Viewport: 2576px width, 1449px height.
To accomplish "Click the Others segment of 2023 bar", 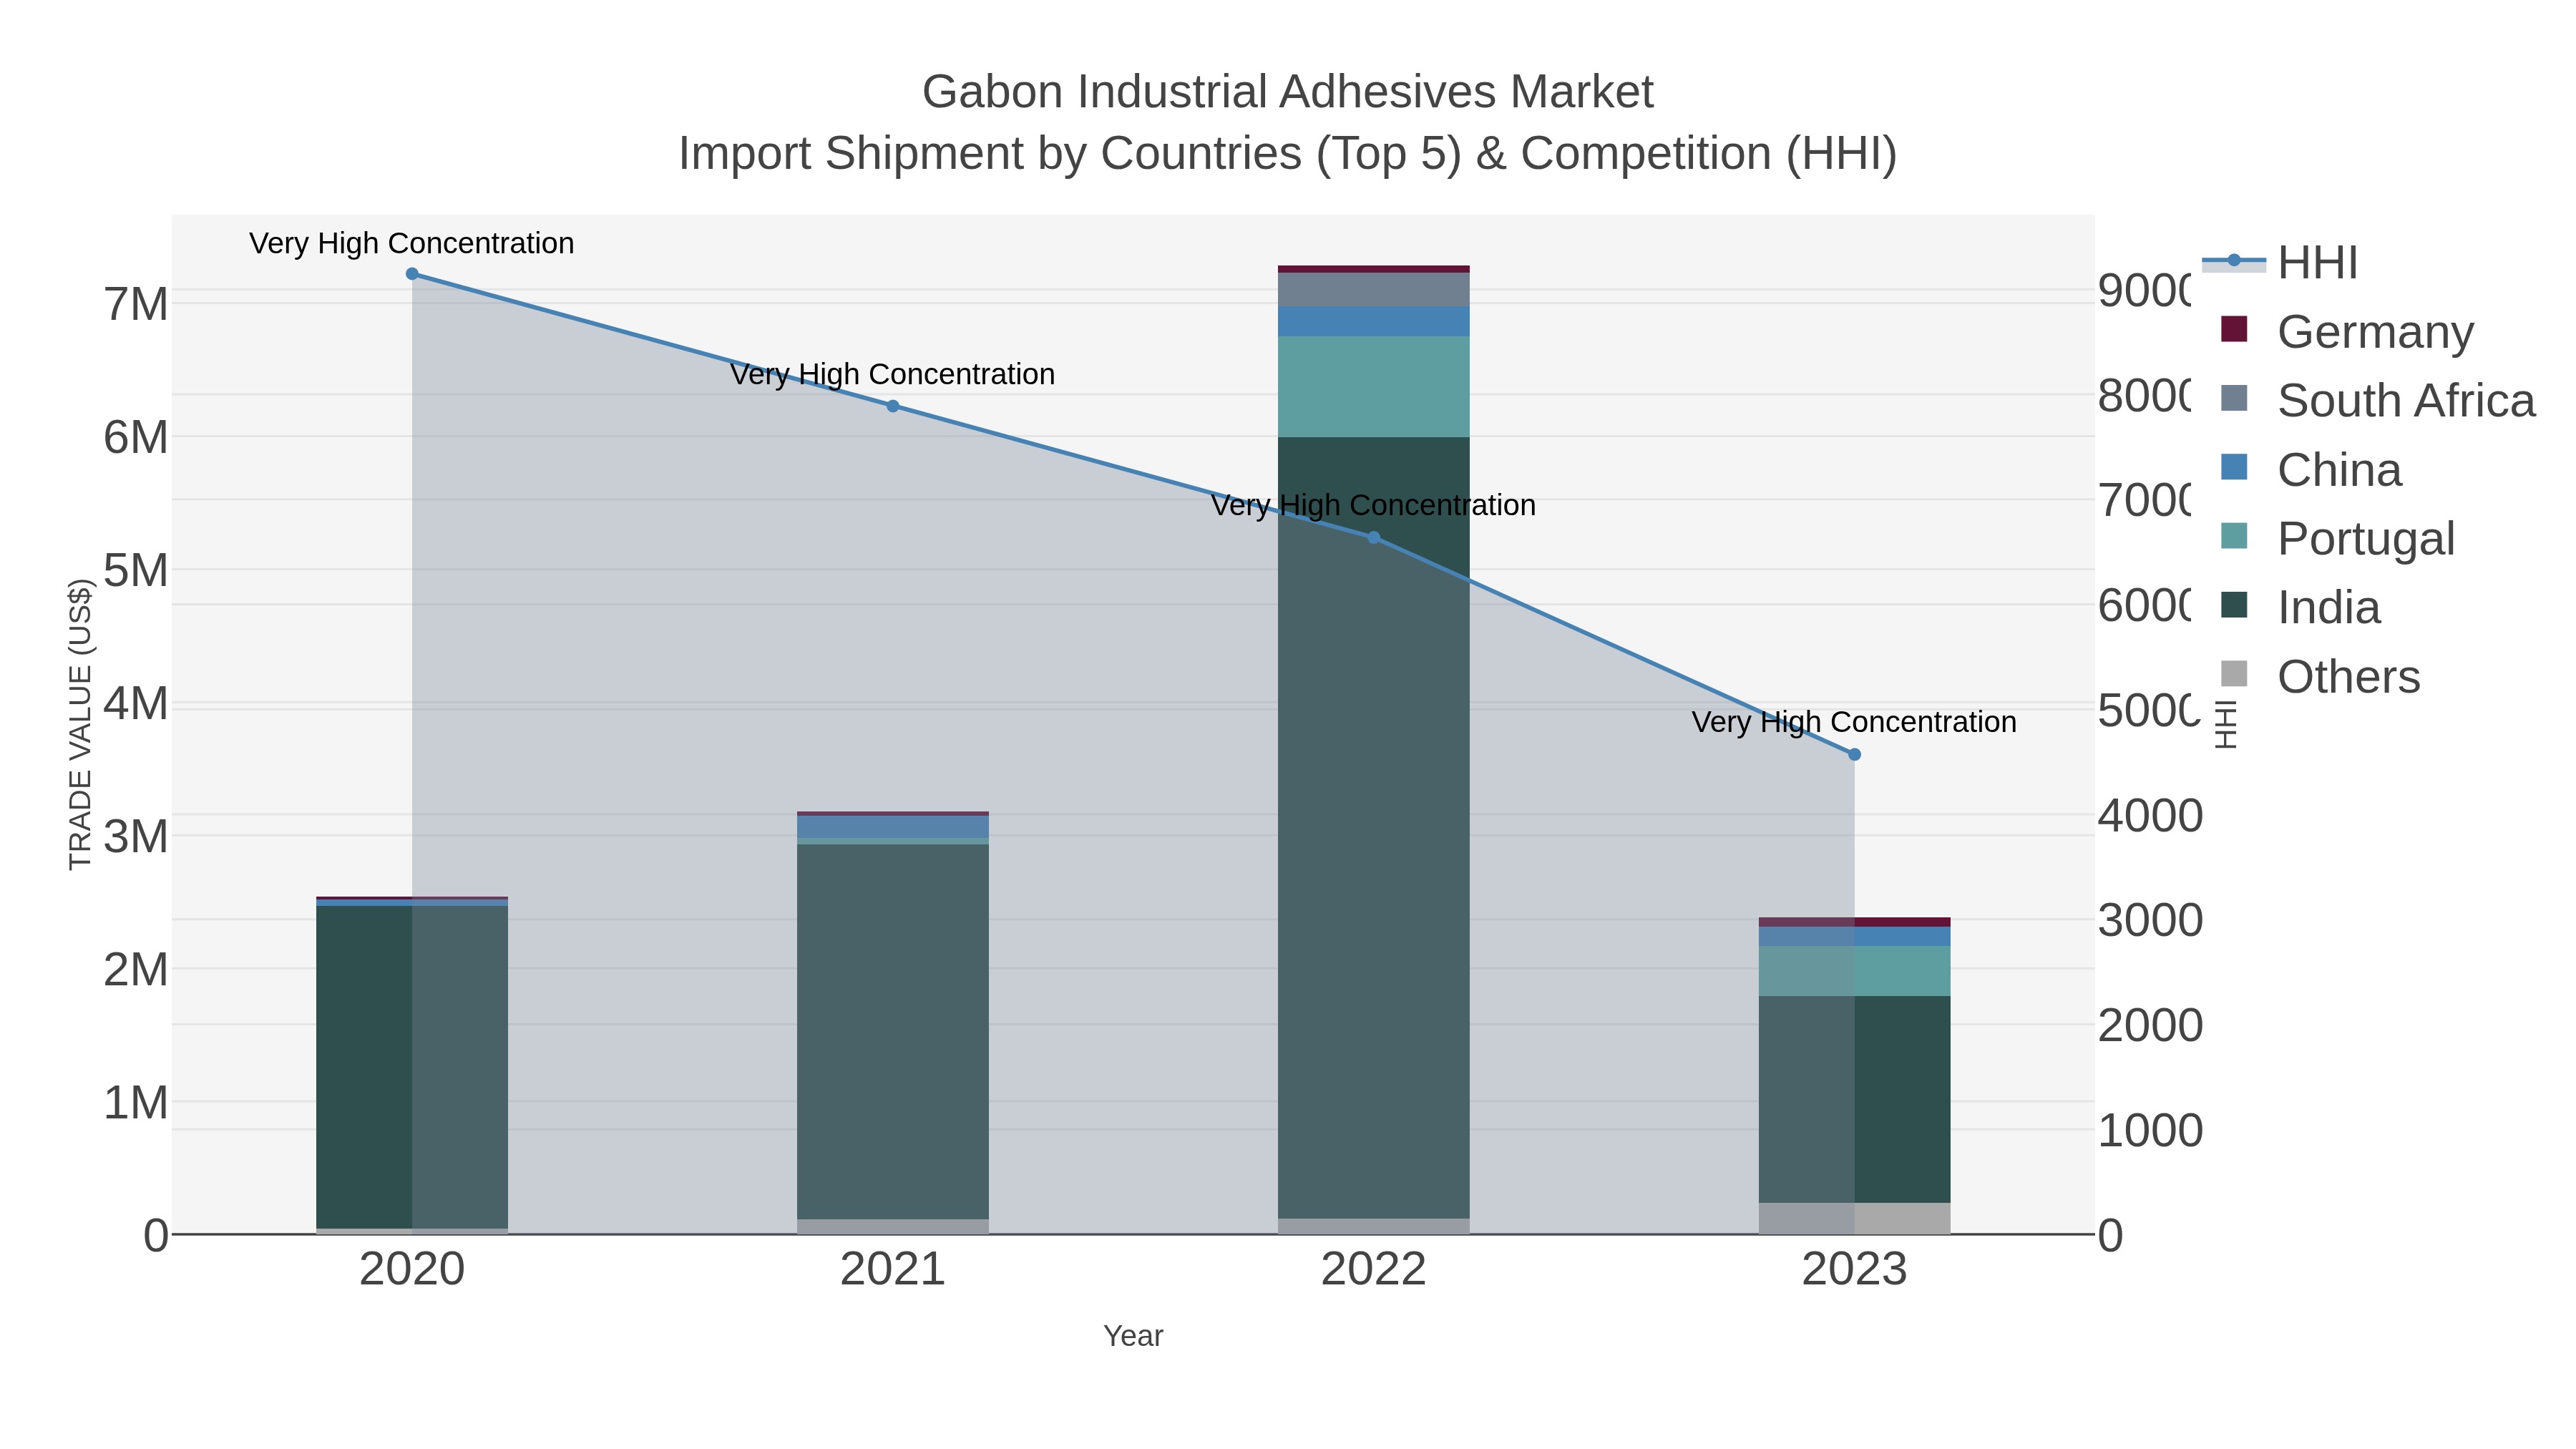I will click(x=1855, y=1219).
